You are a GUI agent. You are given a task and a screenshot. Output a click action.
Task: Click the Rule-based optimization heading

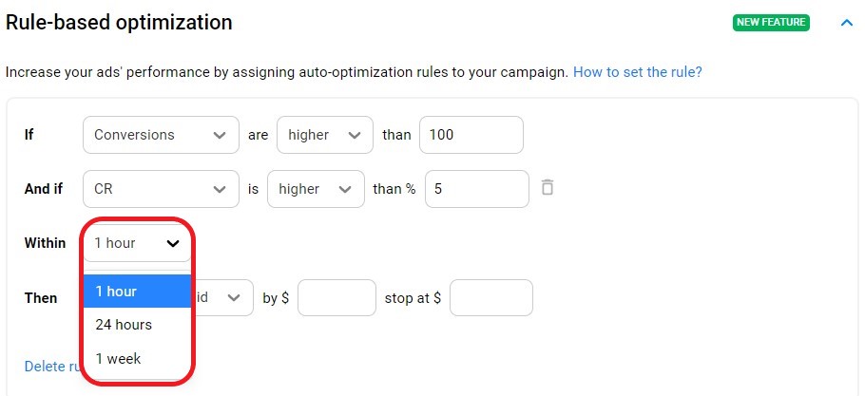pos(119,22)
